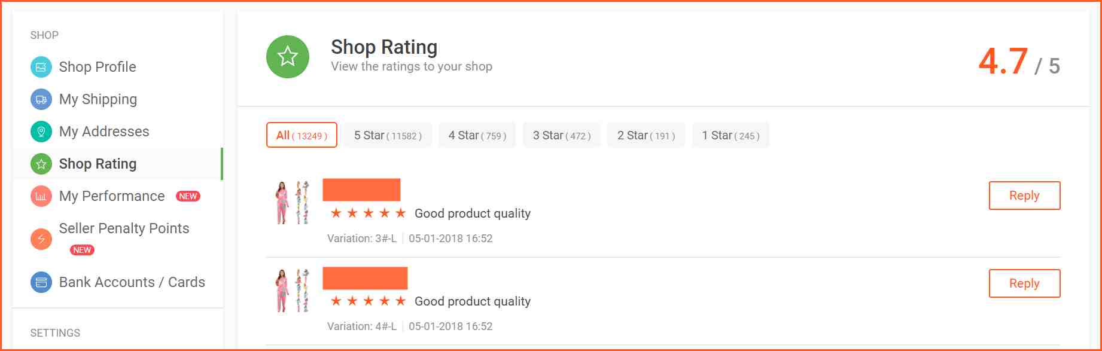Click the My Performance chart icon
Screen dimensions: 1102x351
point(41,196)
